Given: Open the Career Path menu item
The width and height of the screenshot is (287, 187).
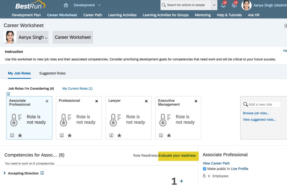Looking at the screenshot, I should (92, 15).
